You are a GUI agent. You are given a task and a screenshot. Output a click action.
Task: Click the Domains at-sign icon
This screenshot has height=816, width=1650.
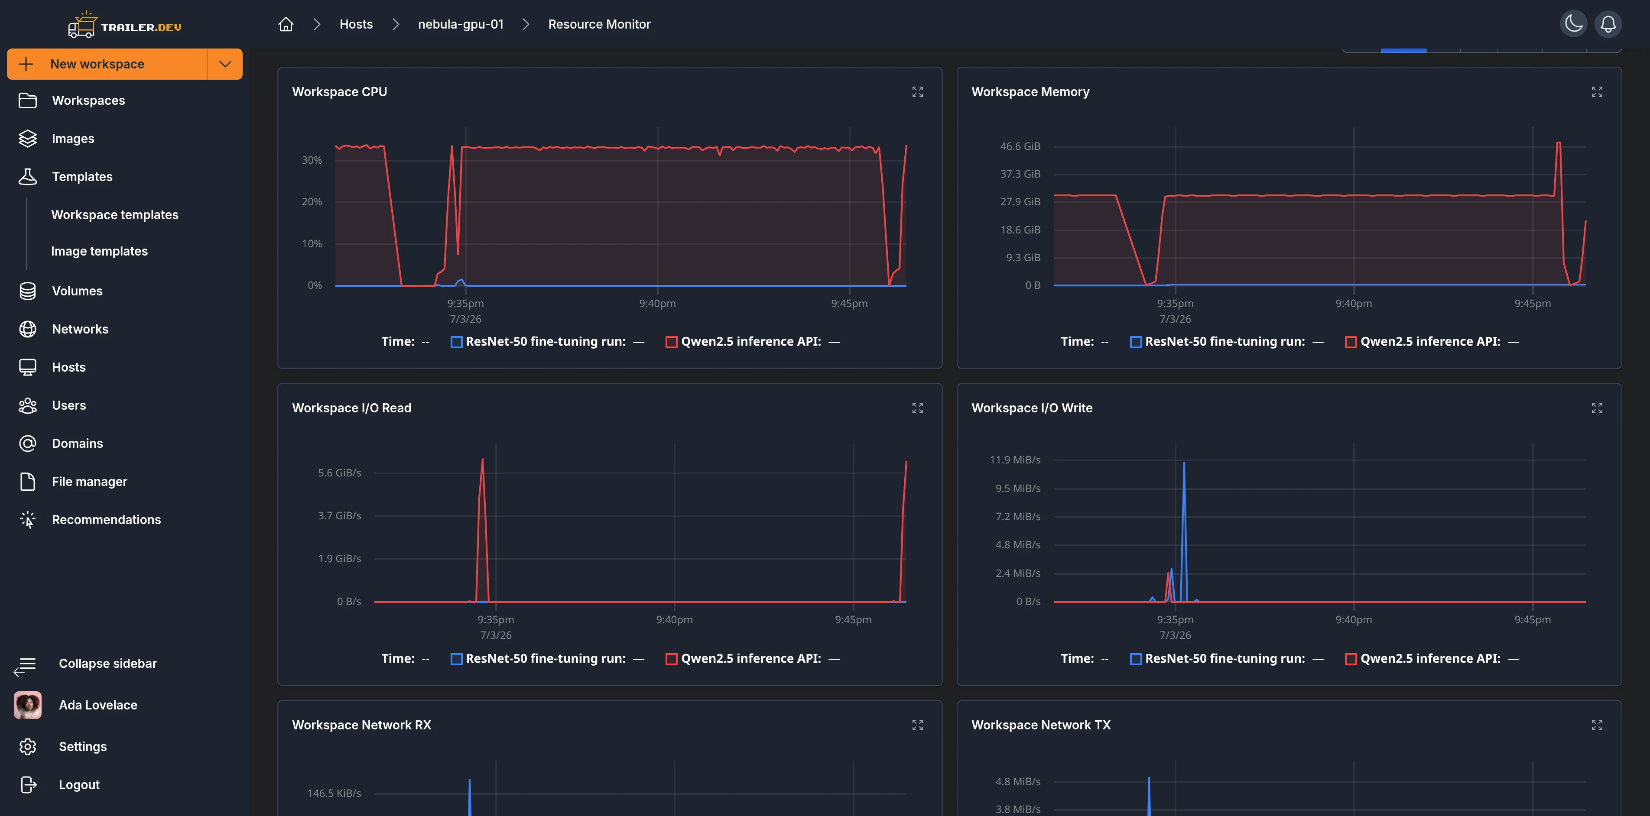[x=28, y=443]
